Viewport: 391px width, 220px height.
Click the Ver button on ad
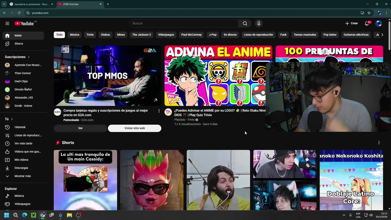(80, 128)
